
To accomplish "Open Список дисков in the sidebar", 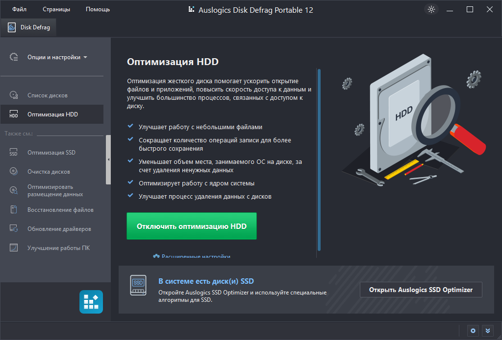I will tap(52, 95).
